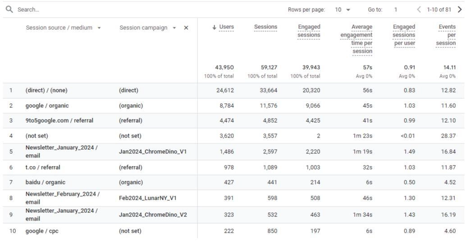Image resolution: width=466 pixels, height=243 pixels.
Task: Click the search magnifier icon
Action: click(x=9, y=9)
